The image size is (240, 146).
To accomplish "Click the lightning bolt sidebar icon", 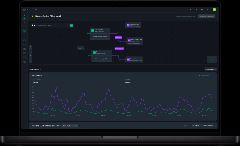I will click(x=24, y=15).
